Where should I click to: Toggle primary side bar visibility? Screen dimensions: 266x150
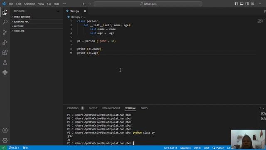[x=236, y=4]
